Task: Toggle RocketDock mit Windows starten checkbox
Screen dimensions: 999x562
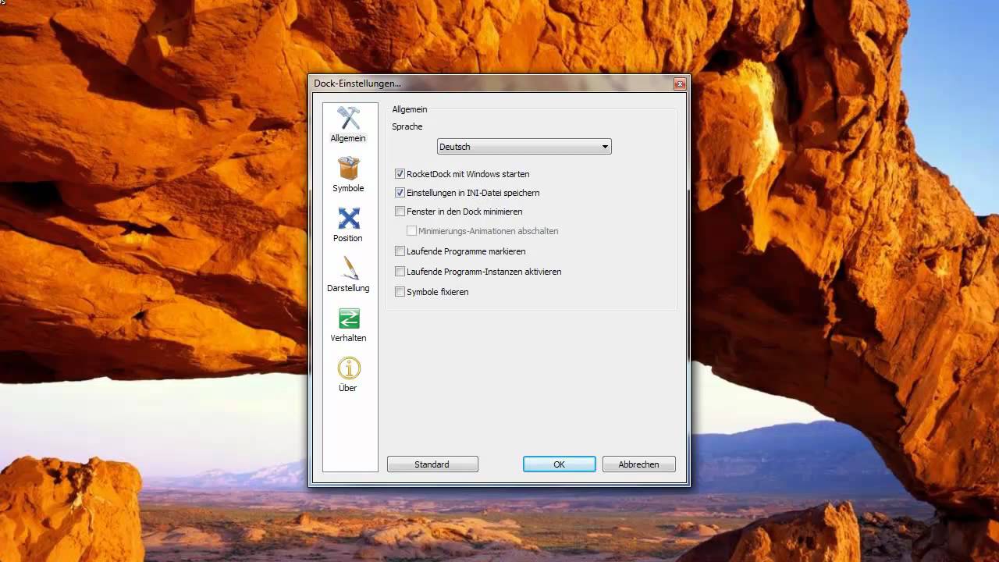Action: (x=400, y=174)
